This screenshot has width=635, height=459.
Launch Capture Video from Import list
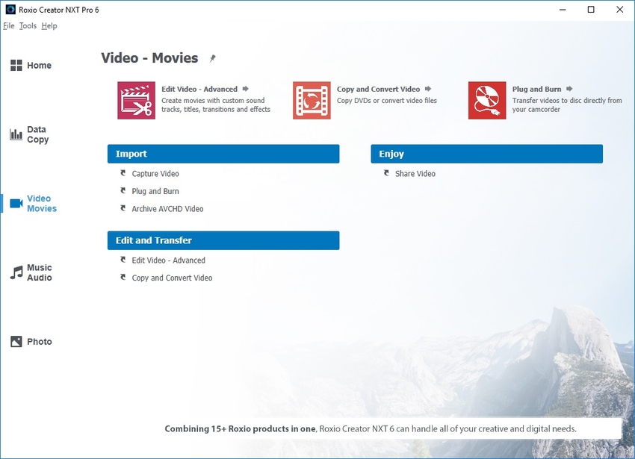tap(155, 174)
